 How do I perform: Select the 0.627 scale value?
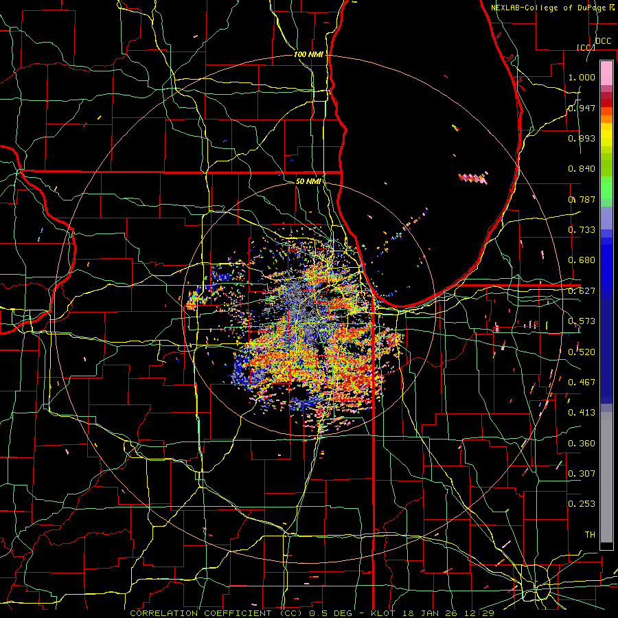pos(582,291)
